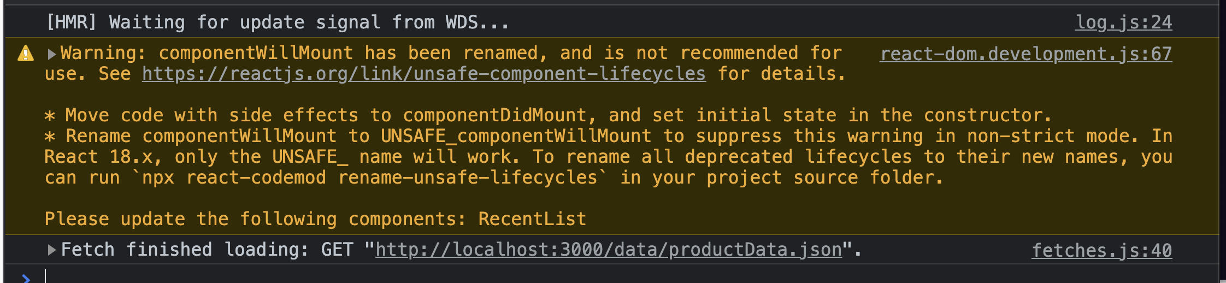Click the npx react-codemod command text

pyautogui.click(x=369, y=178)
